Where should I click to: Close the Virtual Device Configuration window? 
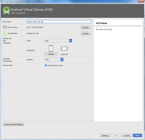(141, 1)
